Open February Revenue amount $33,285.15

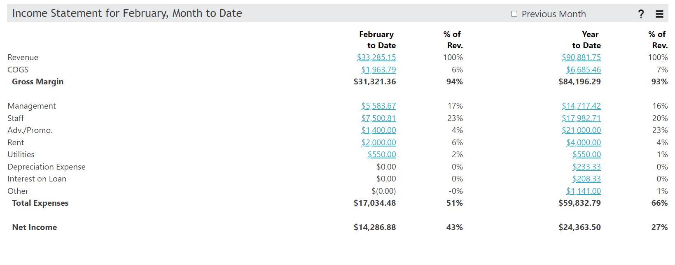(x=376, y=57)
